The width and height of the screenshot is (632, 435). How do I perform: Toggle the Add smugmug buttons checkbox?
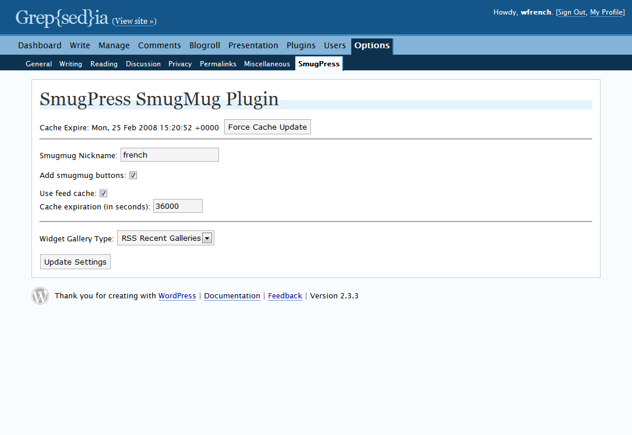(133, 176)
